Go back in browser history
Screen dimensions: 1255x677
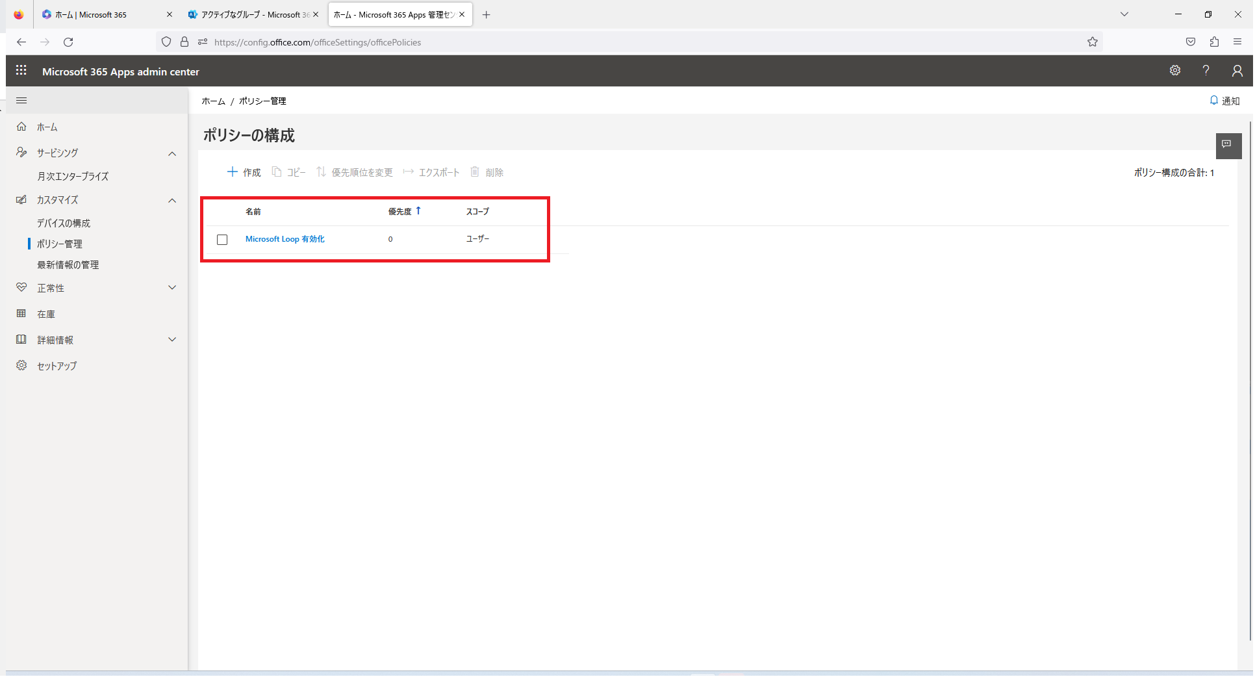tap(21, 42)
